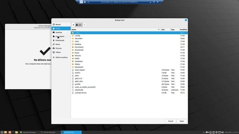Click the Open button

[x=182, y=121]
